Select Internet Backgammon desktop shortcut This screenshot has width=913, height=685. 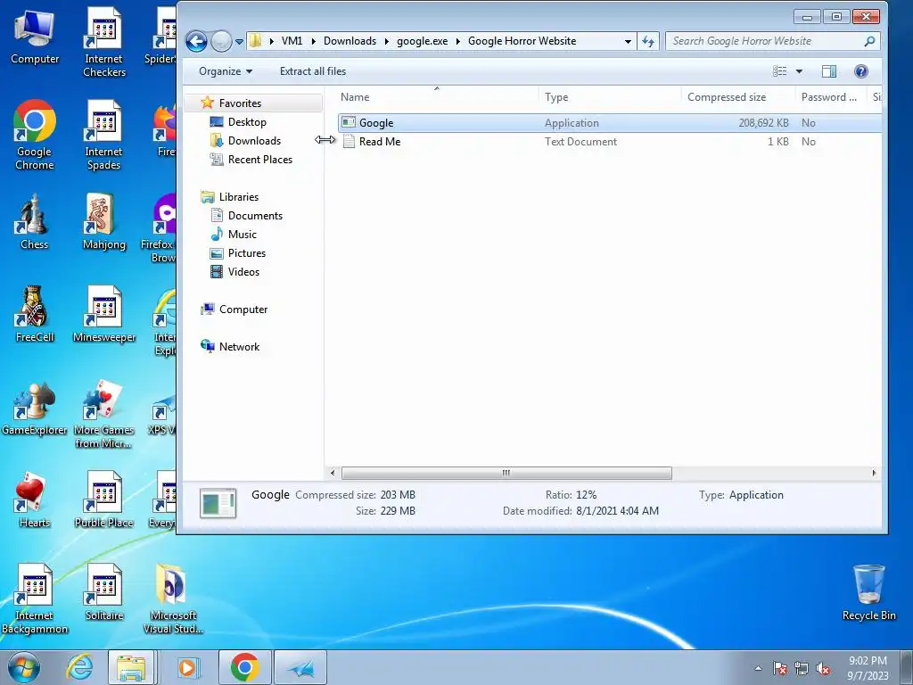[x=35, y=598]
